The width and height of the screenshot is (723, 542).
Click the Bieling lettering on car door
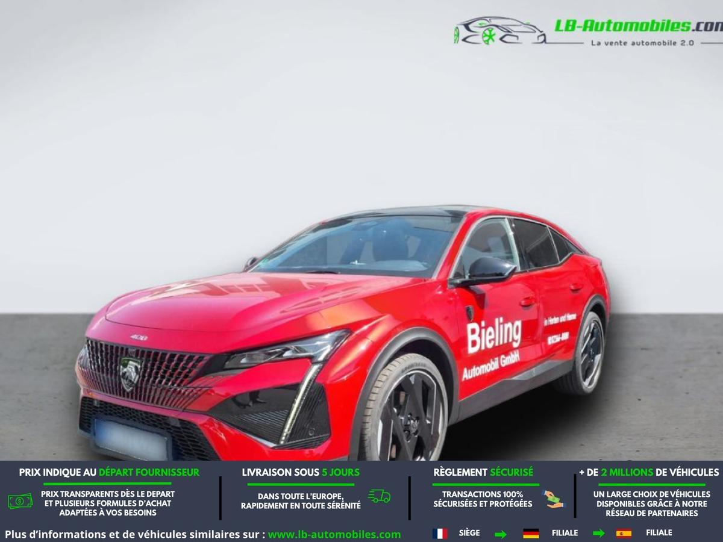[494, 335]
